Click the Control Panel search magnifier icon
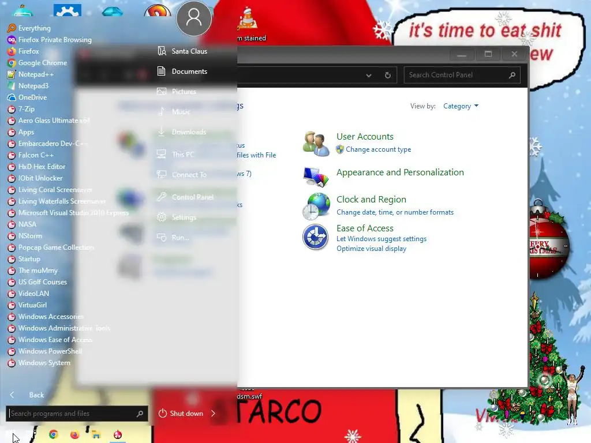Viewport: 591px width, 443px height. (x=512, y=75)
